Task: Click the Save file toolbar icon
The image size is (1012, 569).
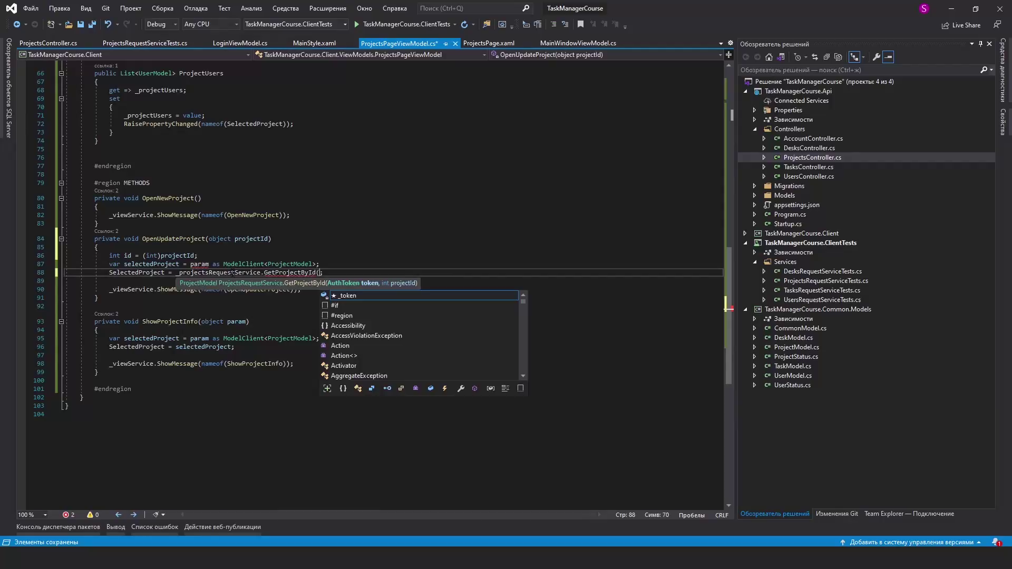Action: click(81, 24)
